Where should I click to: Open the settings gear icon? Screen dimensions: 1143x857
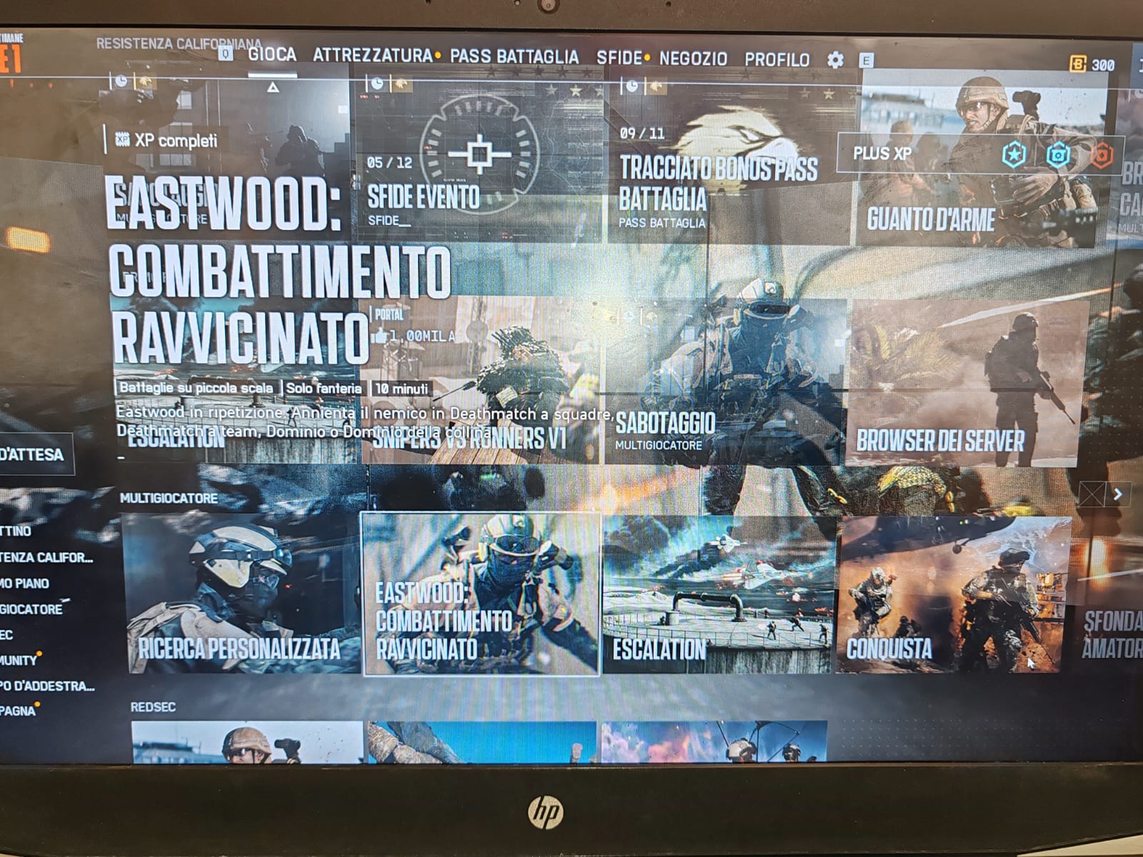click(x=834, y=60)
